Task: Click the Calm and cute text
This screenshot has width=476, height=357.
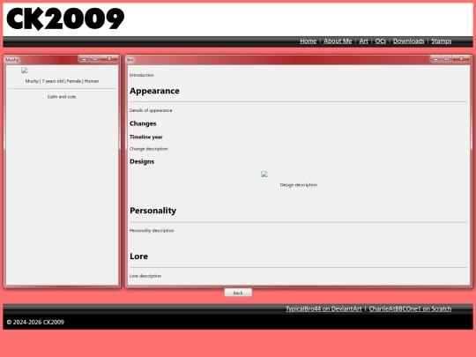Action: click(62, 97)
